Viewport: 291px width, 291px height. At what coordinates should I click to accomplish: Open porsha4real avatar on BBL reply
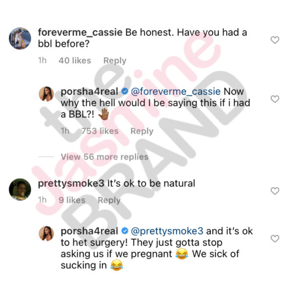click(46, 94)
